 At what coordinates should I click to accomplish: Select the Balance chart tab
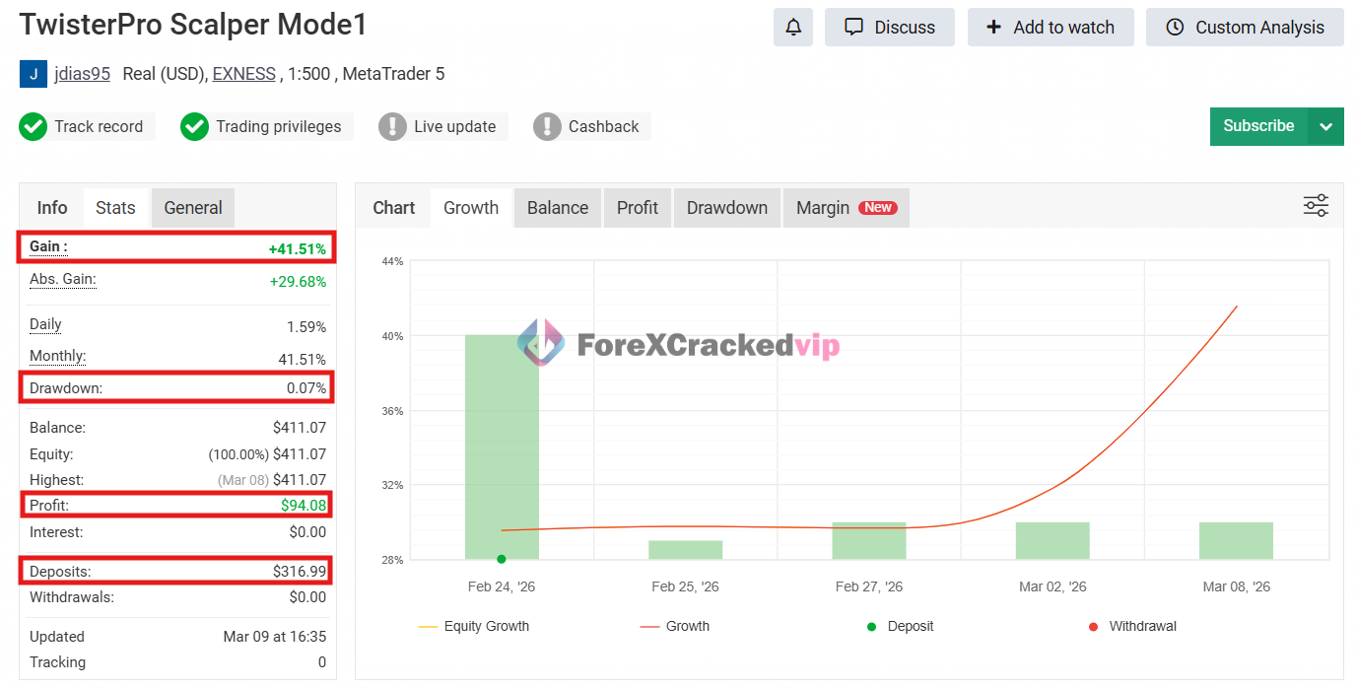pos(557,208)
